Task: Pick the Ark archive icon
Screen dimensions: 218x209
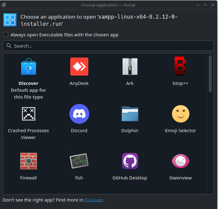Action: pyautogui.click(x=130, y=67)
